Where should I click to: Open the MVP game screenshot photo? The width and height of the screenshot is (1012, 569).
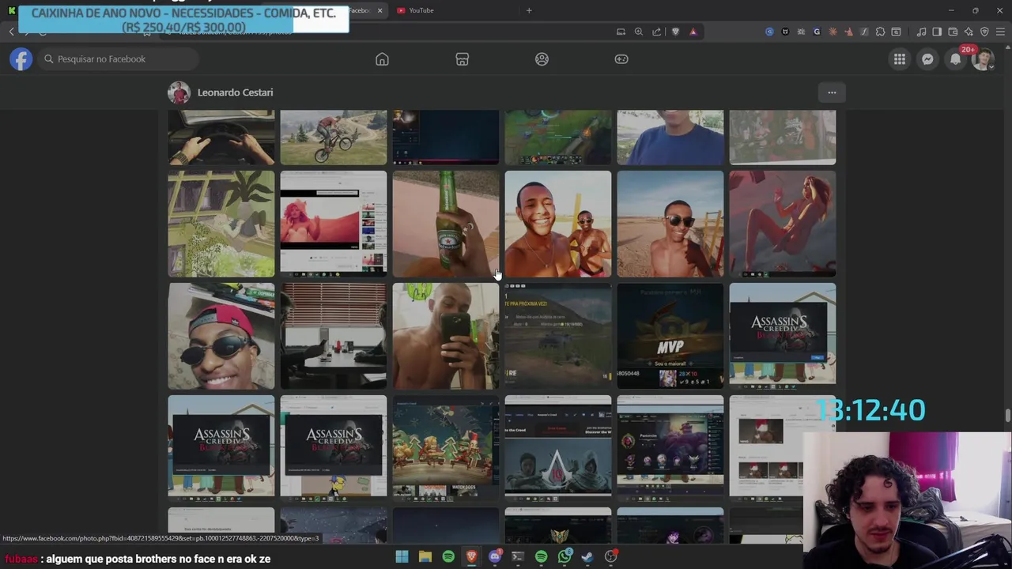point(670,336)
